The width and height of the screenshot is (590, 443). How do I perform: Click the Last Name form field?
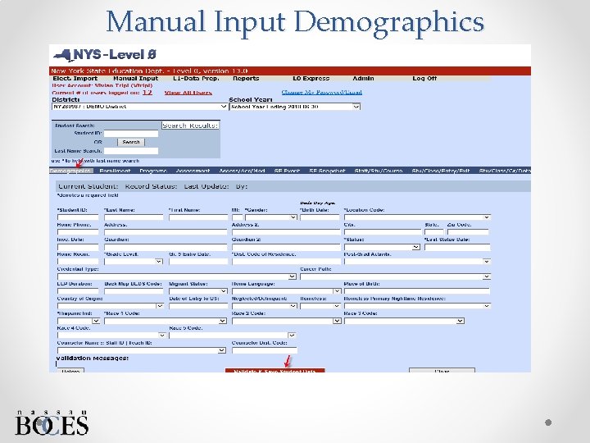click(x=134, y=217)
